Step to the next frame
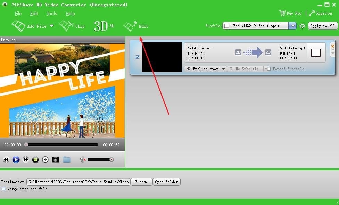339x205 pixels. tap(45, 159)
